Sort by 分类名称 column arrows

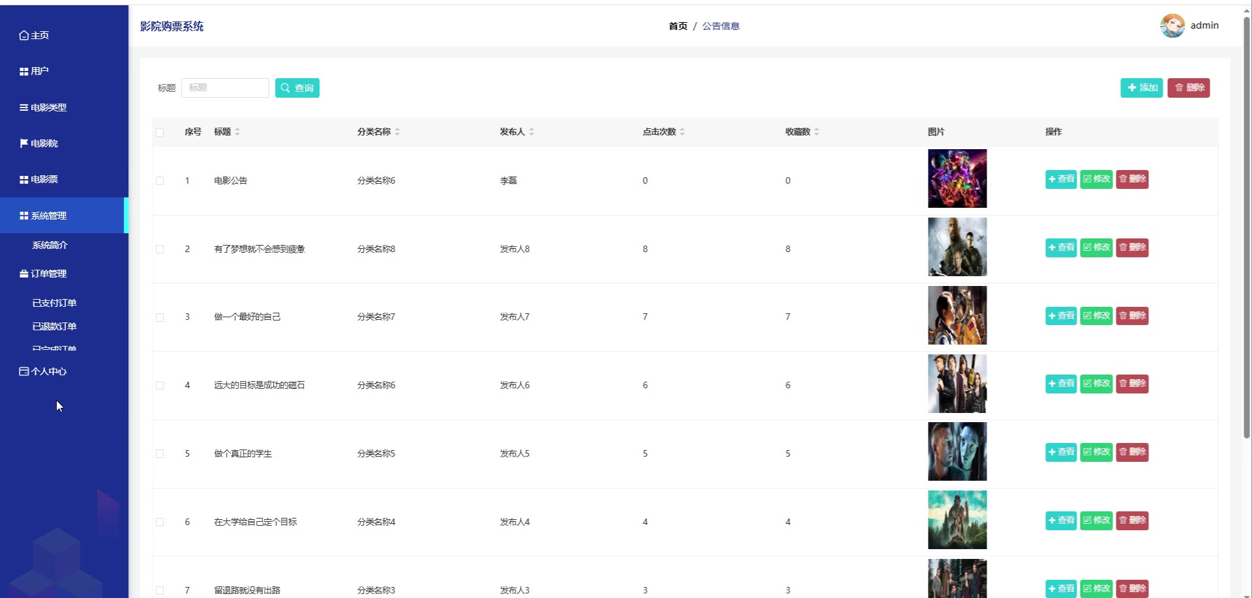pyautogui.click(x=397, y=132)
